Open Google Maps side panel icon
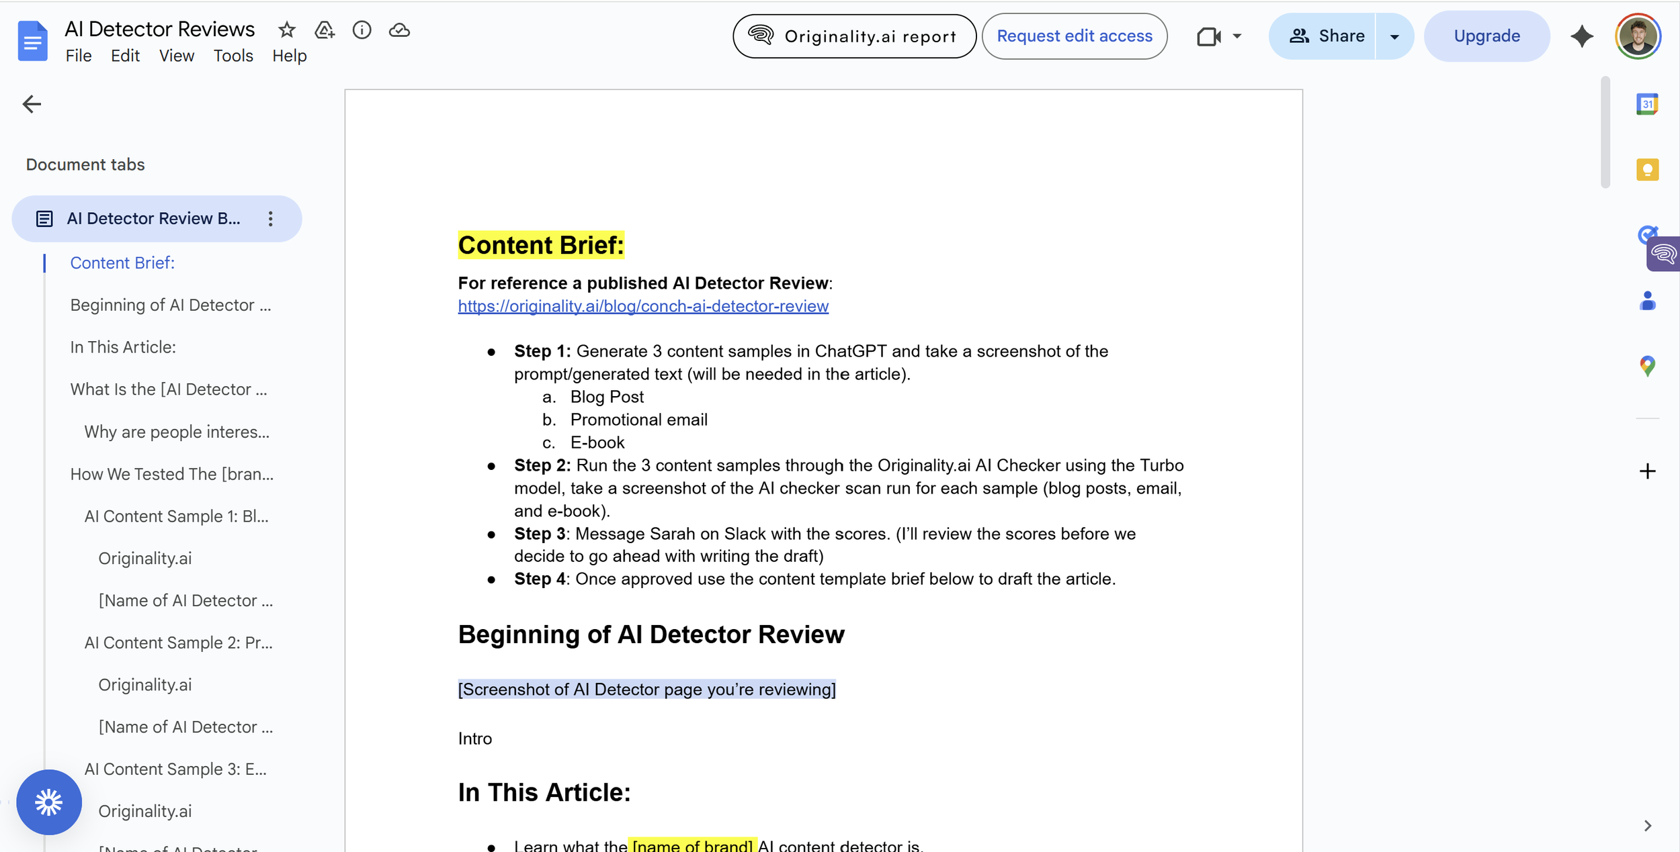Viewport: 1680px width, 852px height. [x=1646, y=366]
